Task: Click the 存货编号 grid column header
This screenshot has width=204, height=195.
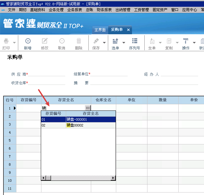Action: pos(29,100)
